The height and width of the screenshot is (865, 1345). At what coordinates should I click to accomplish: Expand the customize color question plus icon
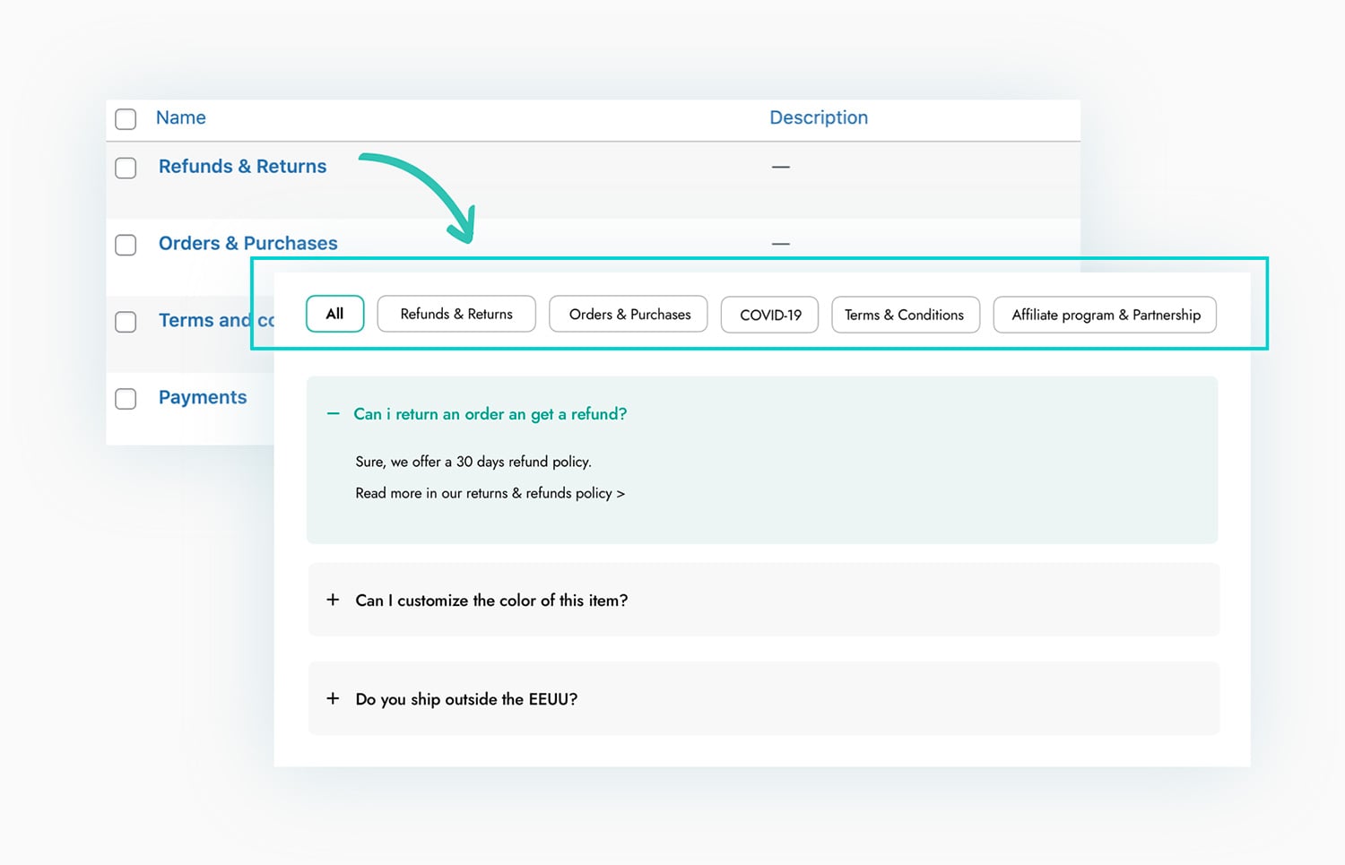click(x=333, y=600)
